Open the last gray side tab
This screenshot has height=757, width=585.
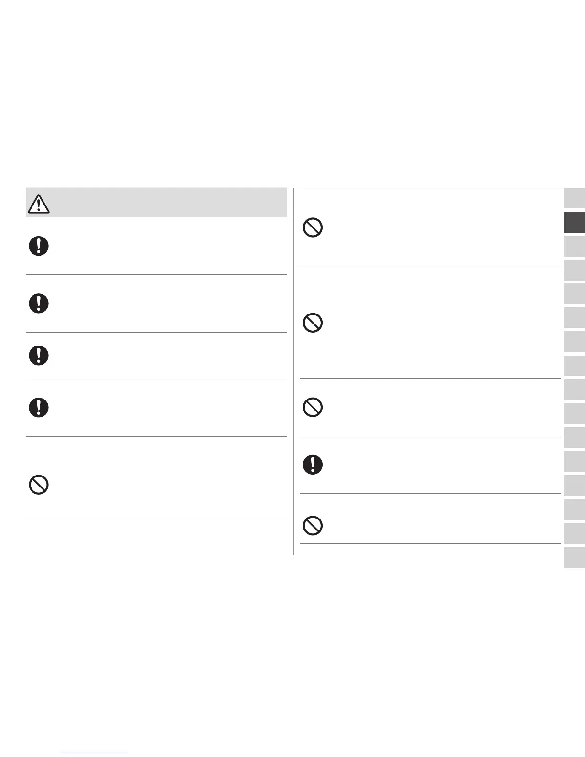574,557
